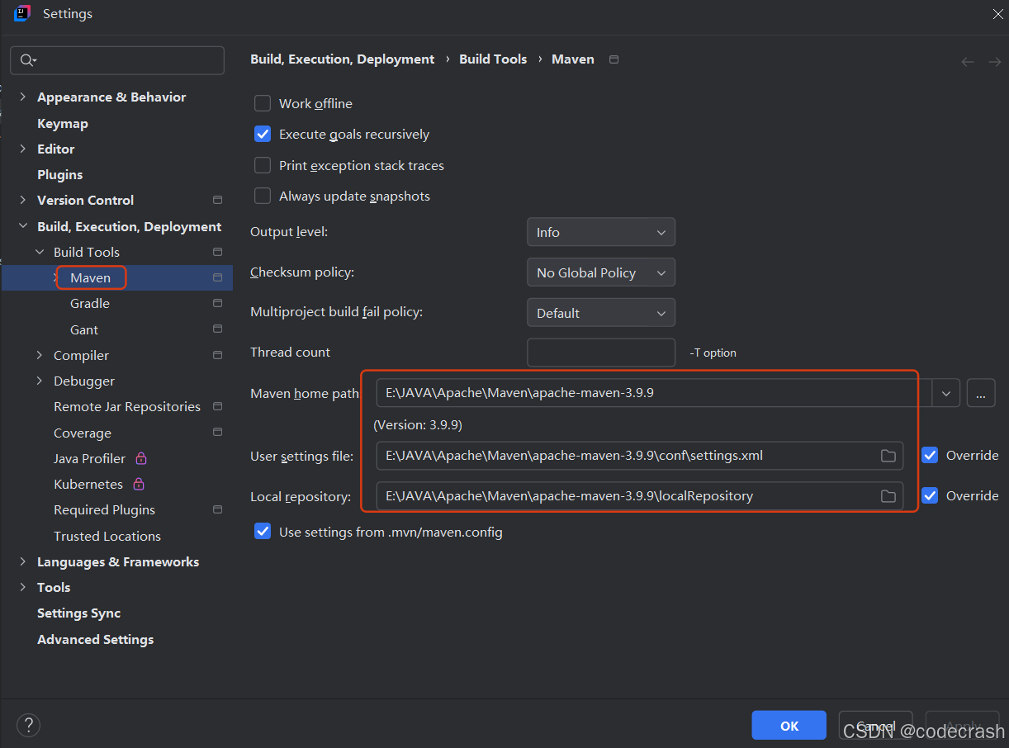Click Build, Execution, Deployment breadcrumb
Screen dimensions: 1009x748
pos(343,59)
